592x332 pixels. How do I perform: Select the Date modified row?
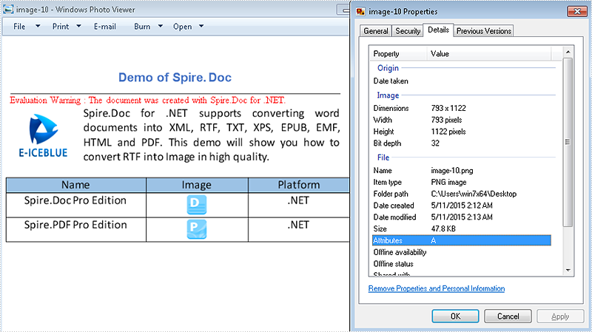[461, 217]
